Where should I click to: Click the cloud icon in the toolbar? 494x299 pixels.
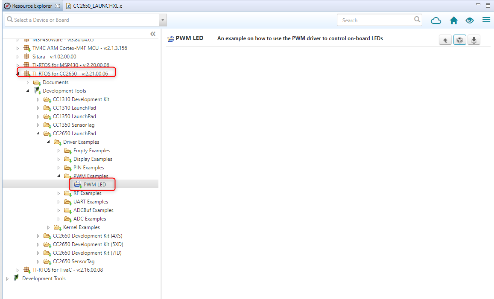pos(436,21)
